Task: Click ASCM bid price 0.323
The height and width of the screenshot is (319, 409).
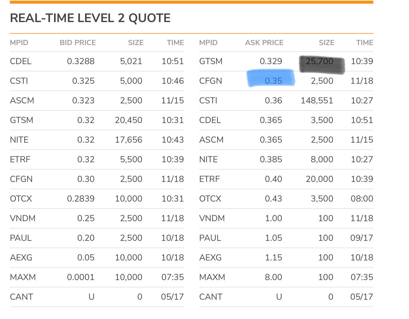Action: pos(83,101)
